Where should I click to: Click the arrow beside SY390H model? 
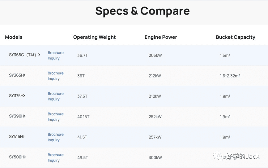pyautogui.click(x=24, y=116)
